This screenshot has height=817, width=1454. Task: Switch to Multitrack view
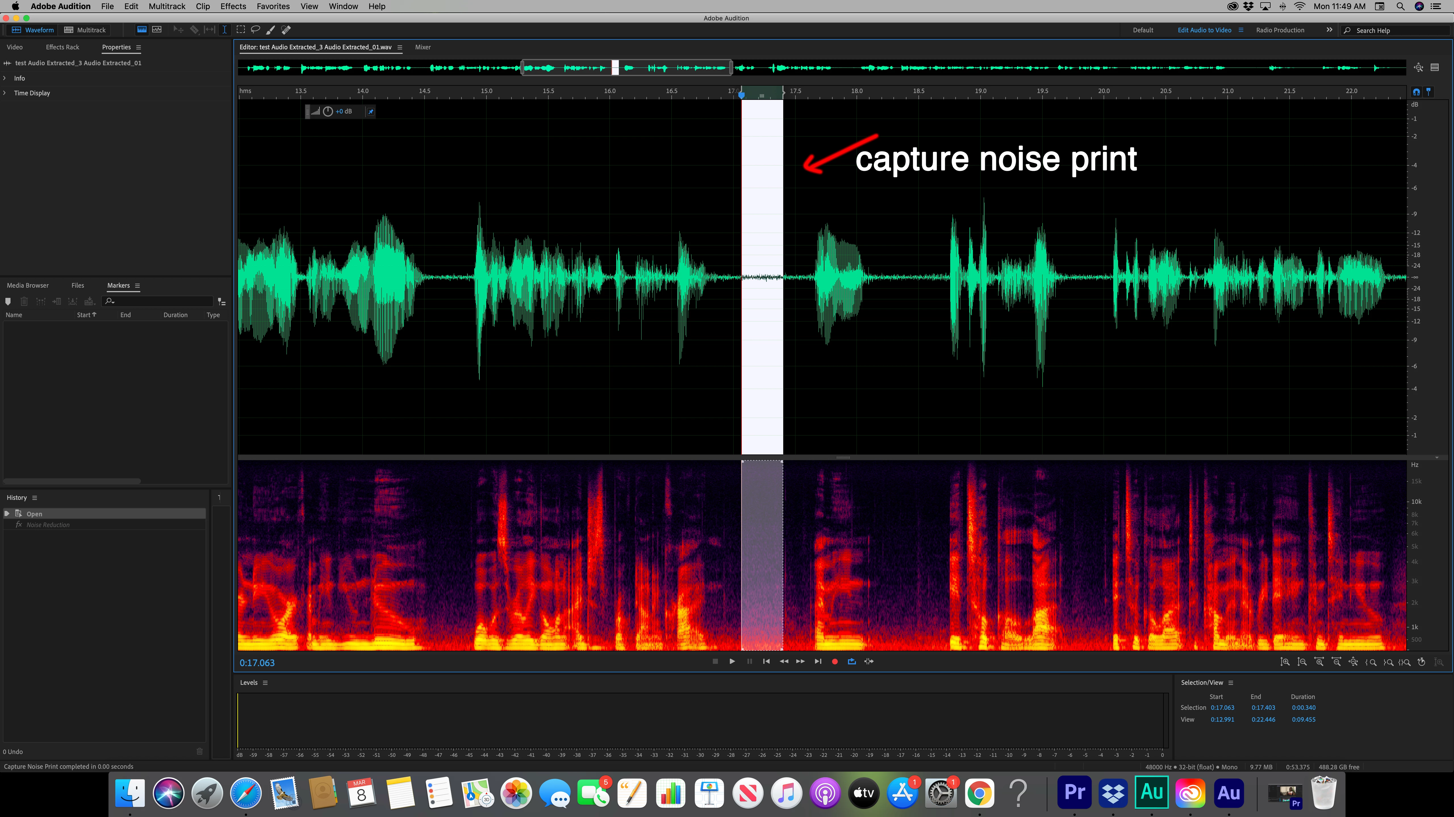click(85, 30)
